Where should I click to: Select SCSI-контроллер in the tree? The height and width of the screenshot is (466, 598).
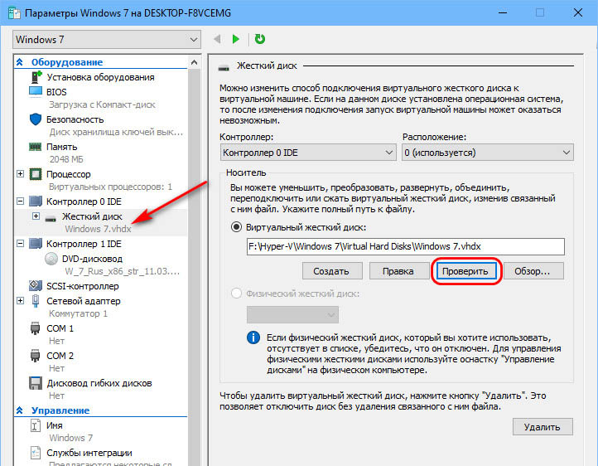coord(83,286)
